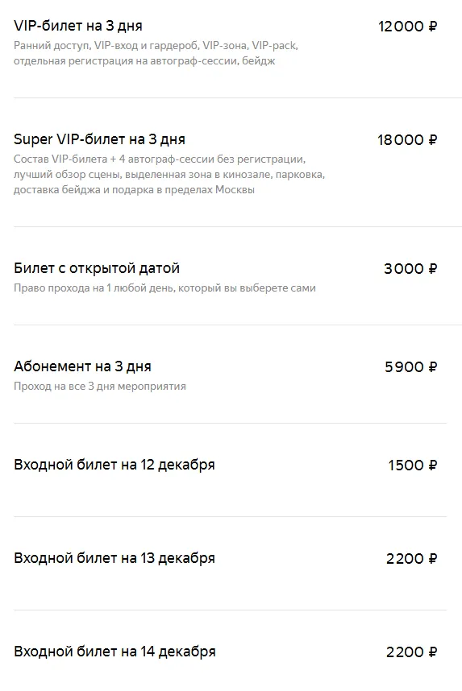462x691 pixels.
Task: Choose Абонемент на 3 дня
Action: click(82, 366)
